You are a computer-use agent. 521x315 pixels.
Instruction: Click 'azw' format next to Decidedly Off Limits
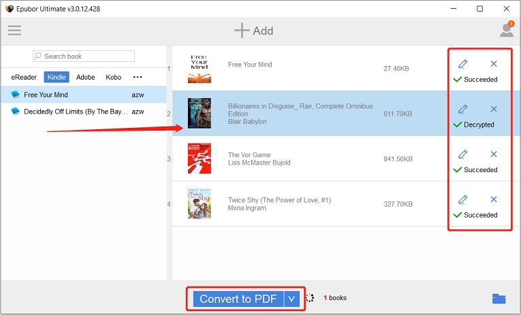[x=138, y=112]
